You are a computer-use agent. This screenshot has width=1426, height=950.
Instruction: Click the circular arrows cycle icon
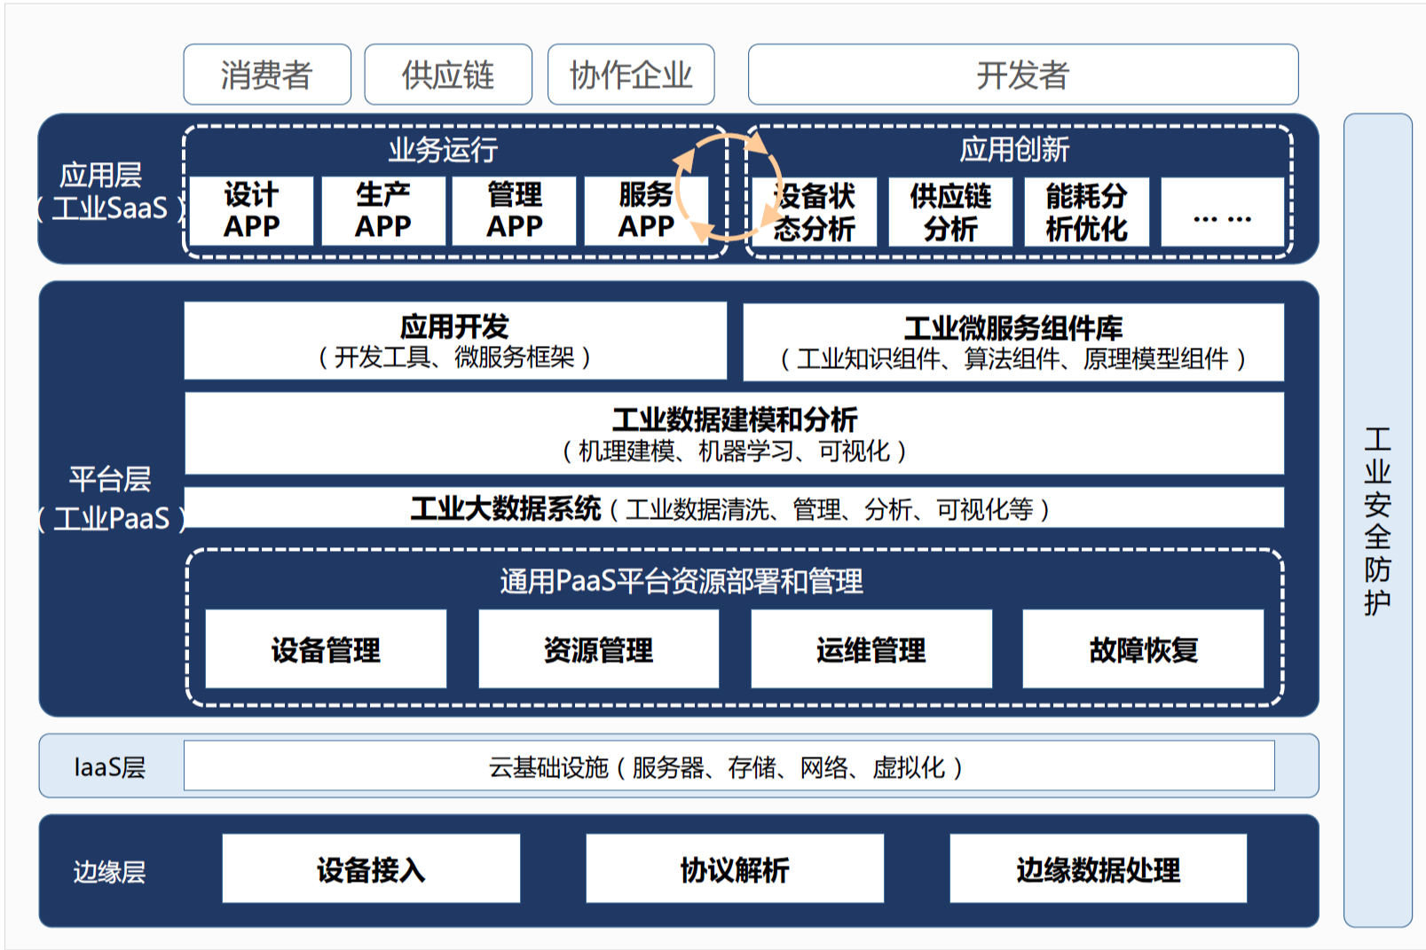point(729,187)
